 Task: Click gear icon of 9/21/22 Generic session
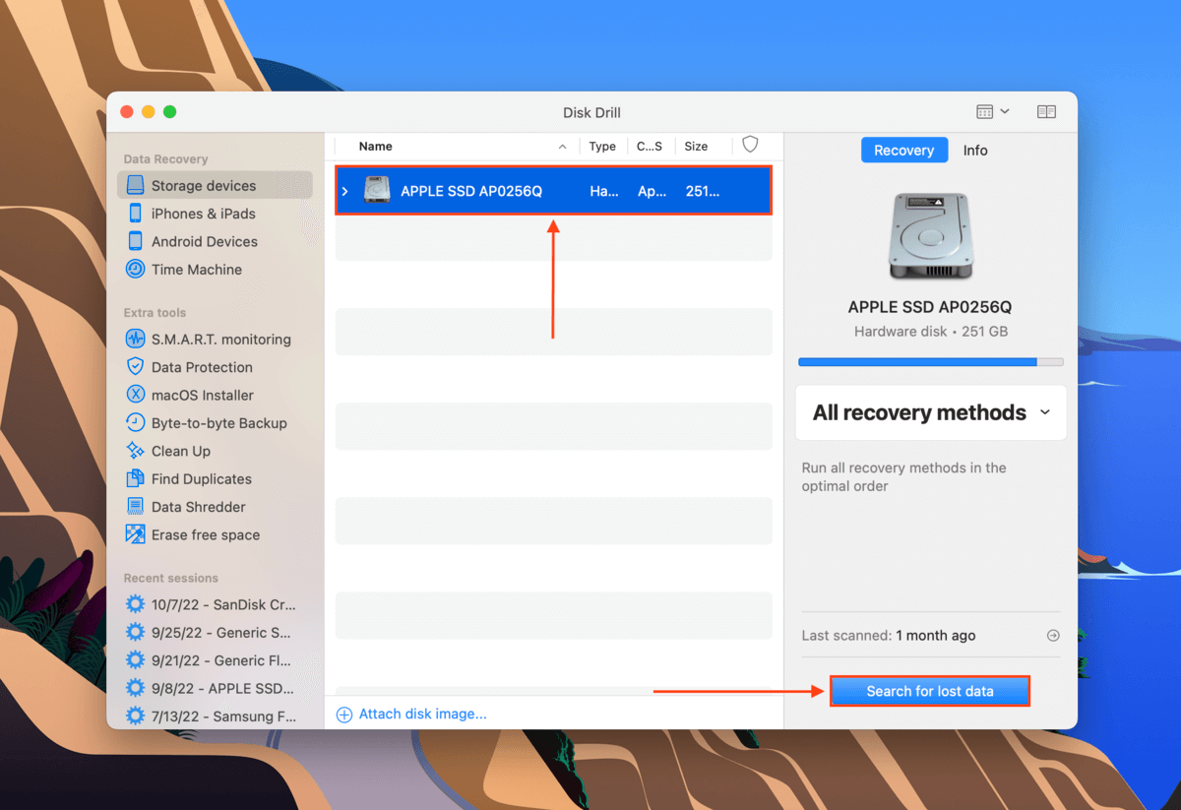coord(135,660)
